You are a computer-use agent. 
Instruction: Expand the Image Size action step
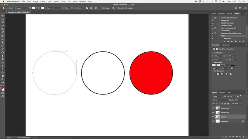click(222, 38)
